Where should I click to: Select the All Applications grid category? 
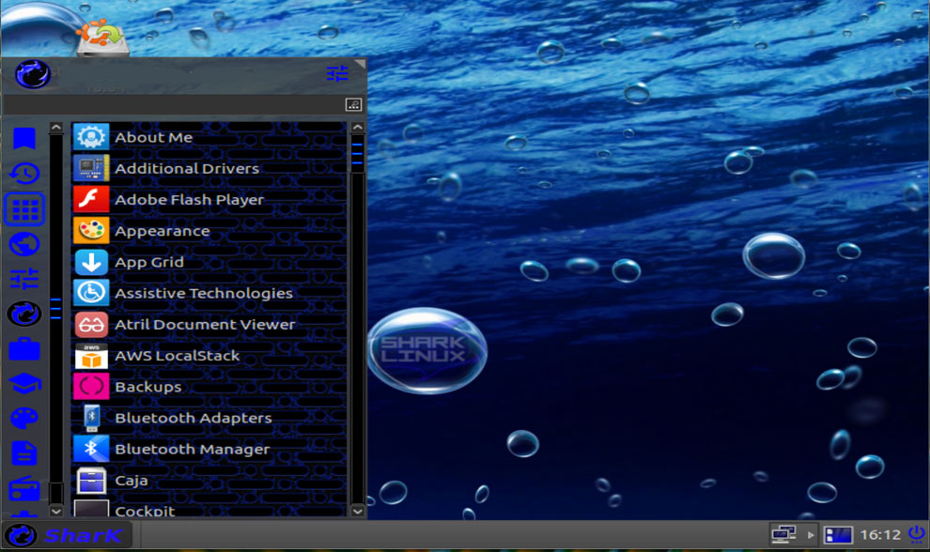(x=24, y=208)
